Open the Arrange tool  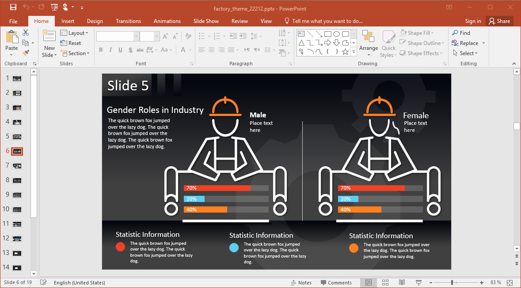pos(368,44)
